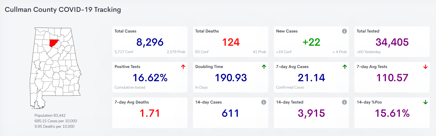Click the green down arrow on 14-day %Pos
Image resolution: width=436 pixels, height=136 pixels.
[425, 102]
